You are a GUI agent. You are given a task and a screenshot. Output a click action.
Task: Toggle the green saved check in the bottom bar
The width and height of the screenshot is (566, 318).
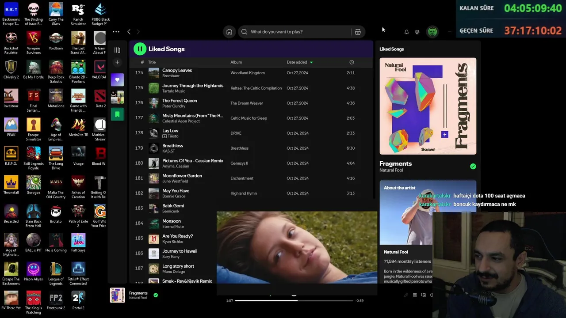pos(156,295)
